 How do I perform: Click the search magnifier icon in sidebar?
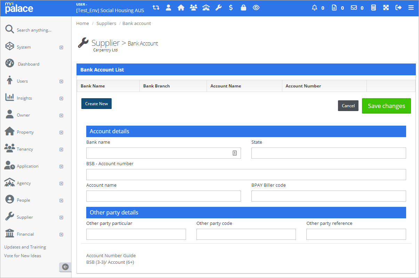click(x=9, y=30)
